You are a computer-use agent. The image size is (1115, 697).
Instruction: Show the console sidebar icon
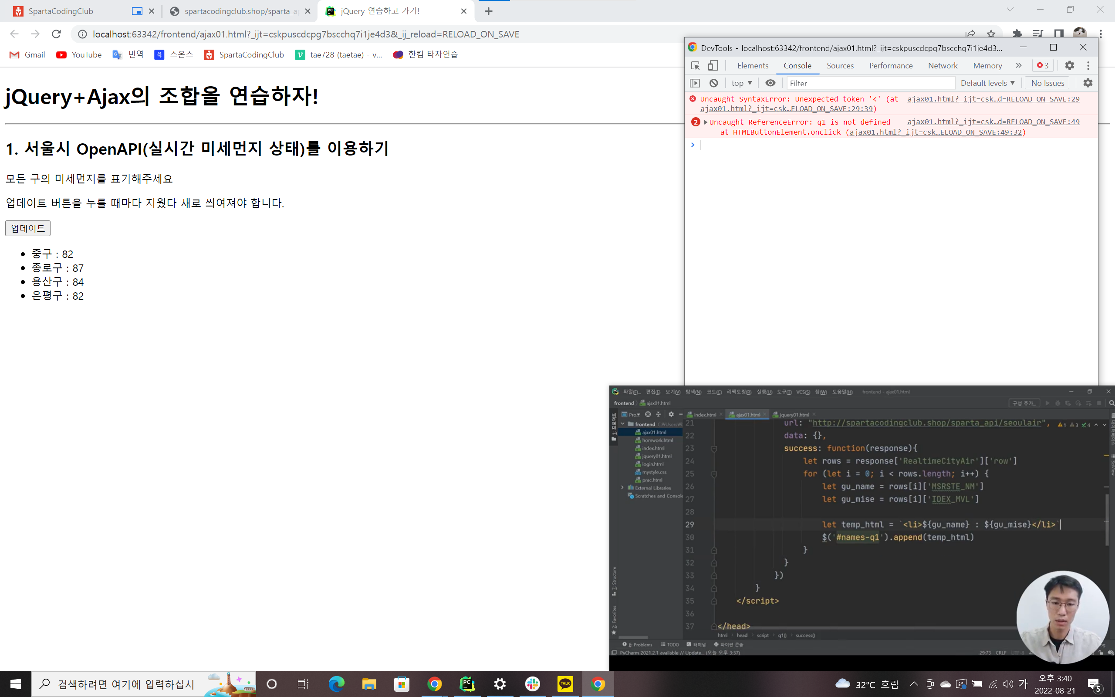[x=695, y=83]
